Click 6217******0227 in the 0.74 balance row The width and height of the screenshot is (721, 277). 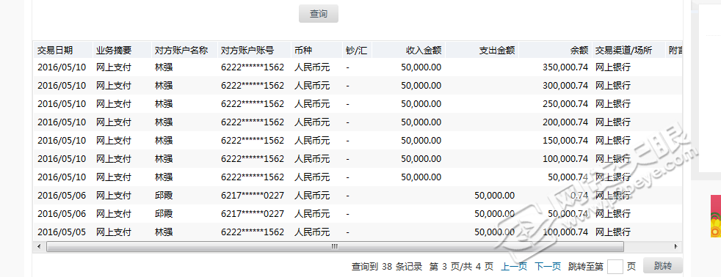253,196
